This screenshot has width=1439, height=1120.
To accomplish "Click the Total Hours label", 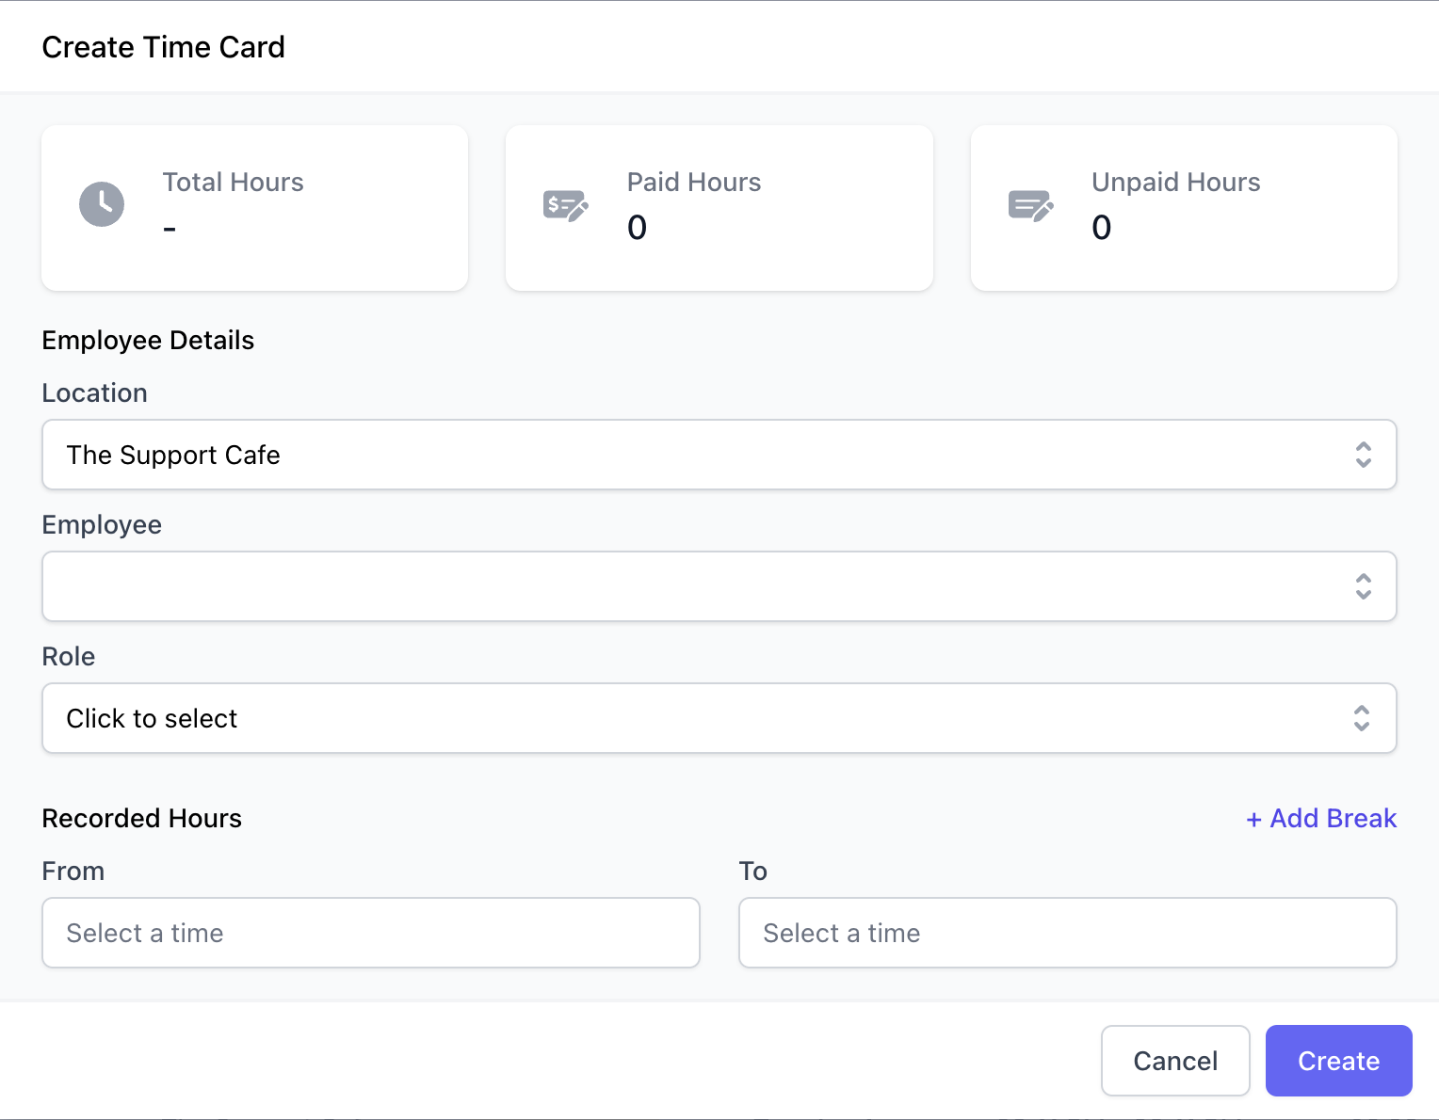I will click(x=233, y=182).
